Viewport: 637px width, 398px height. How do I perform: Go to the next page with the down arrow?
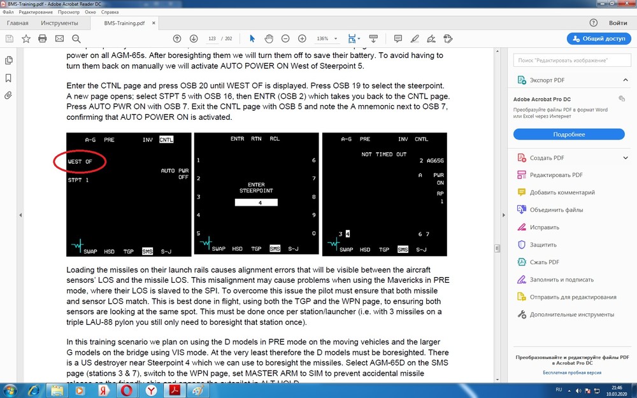(x=194, y=39)
